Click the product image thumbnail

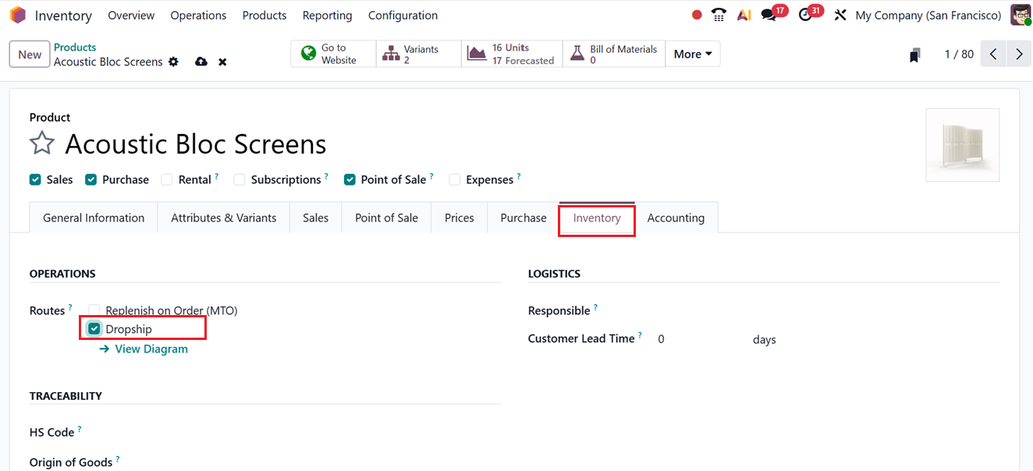coord(962,145)
